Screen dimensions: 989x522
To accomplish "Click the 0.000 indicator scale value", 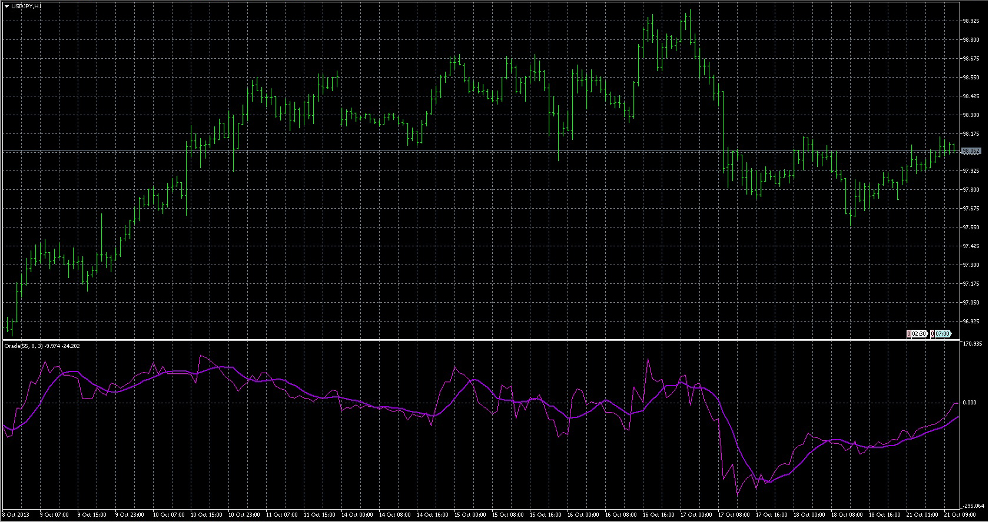I will tap(969, 403).
